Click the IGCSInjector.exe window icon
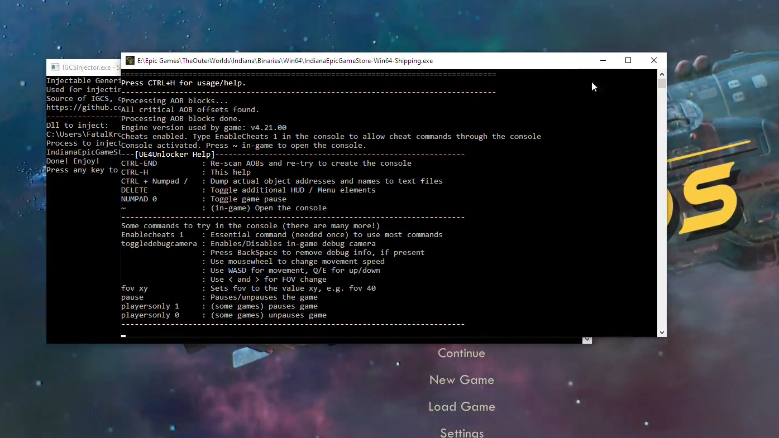The width and height of the screenshot is (779, 438). click(x=55, y=68)
